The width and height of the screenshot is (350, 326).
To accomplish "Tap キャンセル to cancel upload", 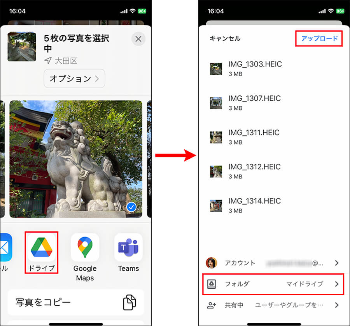I will 225,39.
